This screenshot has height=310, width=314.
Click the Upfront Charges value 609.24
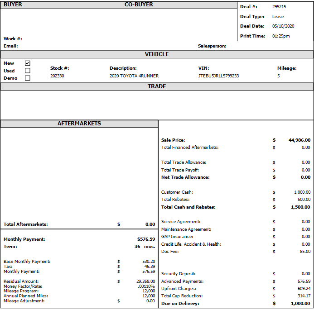[303, 289]
